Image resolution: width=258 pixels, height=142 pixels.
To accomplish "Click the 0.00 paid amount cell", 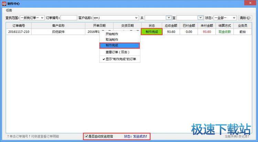I will (x=189, y=32).
